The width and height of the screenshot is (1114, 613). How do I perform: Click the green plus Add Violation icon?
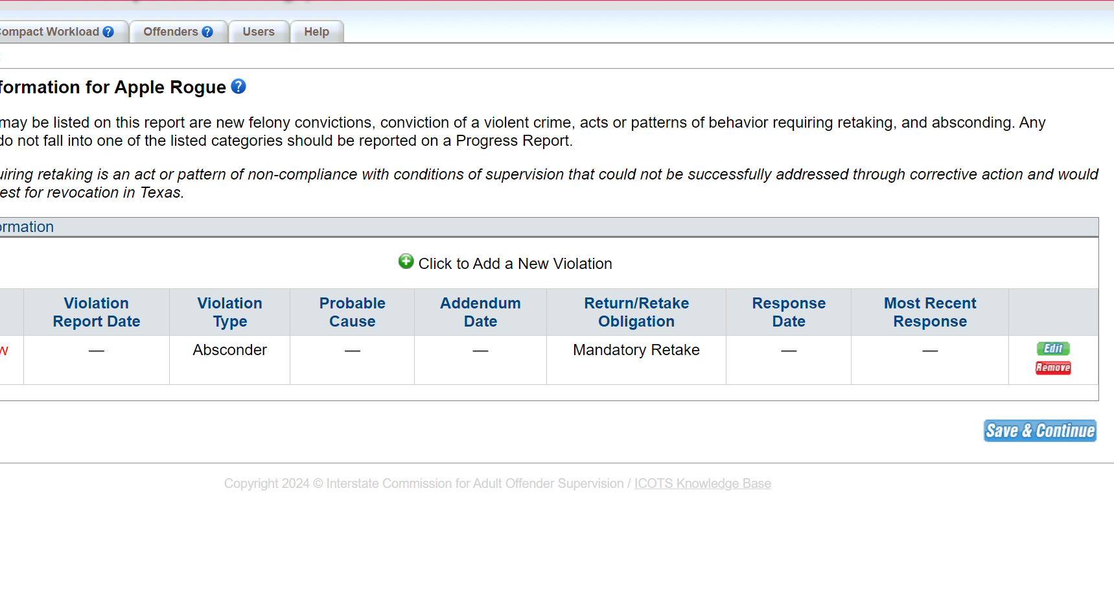tap(406, 262)
